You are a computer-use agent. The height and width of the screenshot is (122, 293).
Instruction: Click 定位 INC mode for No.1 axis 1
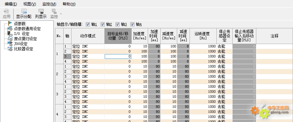(x=88, y=46)
